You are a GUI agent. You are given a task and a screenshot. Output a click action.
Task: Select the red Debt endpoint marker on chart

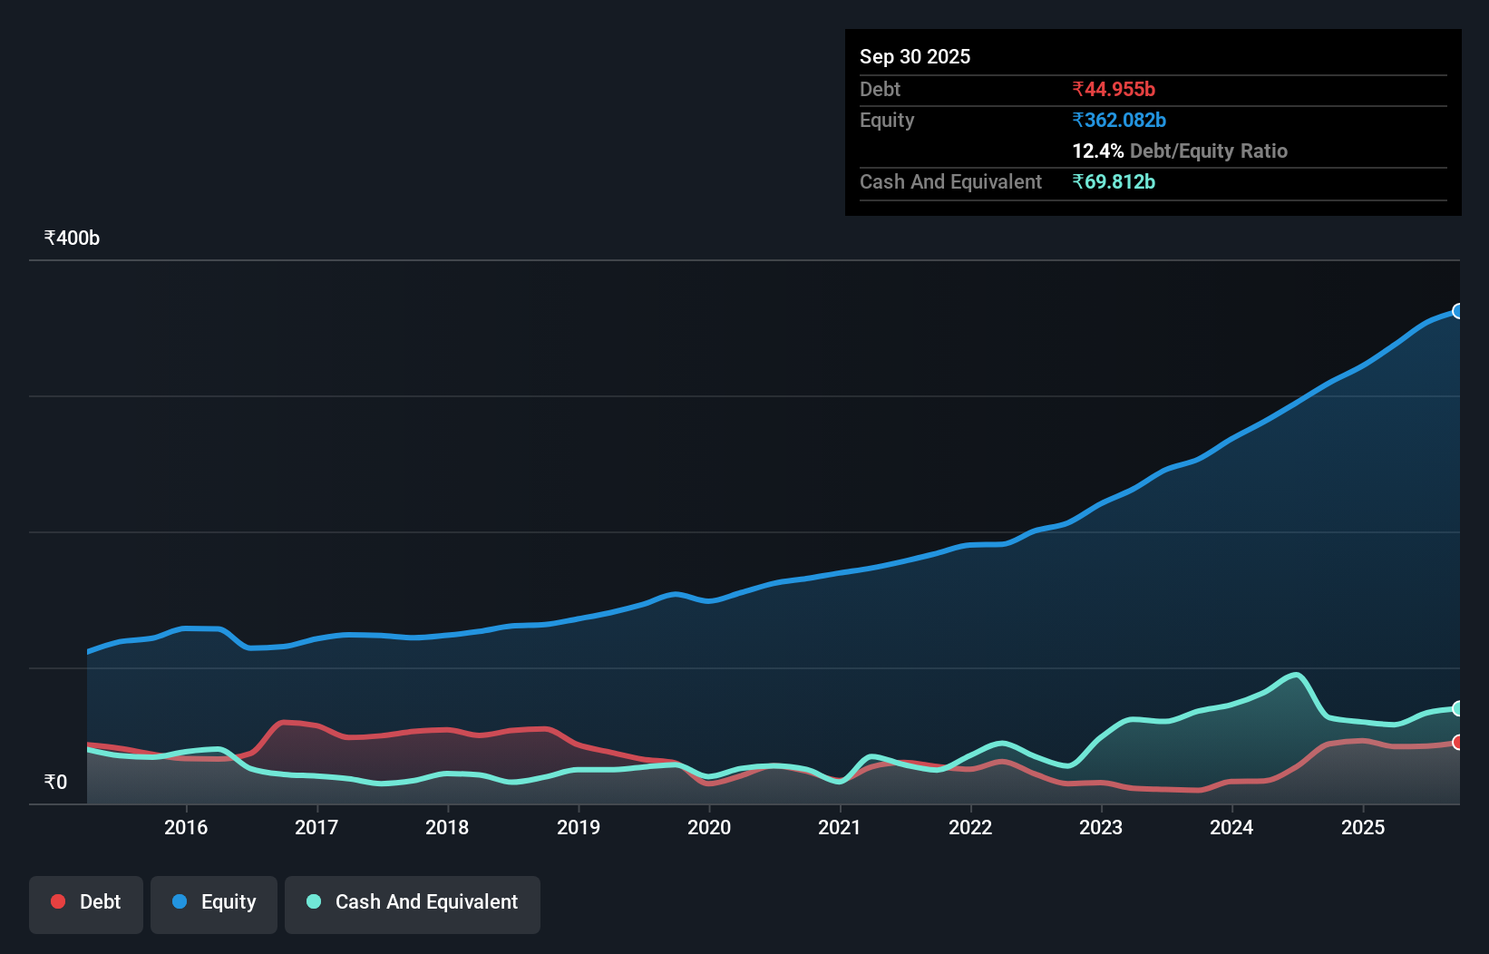(1458, 743)
